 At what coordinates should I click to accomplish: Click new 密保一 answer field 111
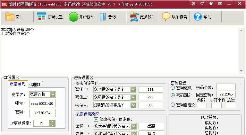[x=151, y=89]
